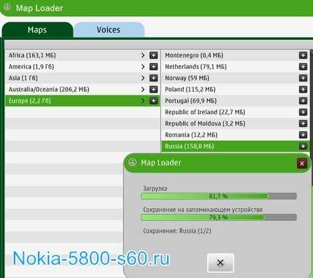
Task: Select Republic of Ireland (22,7 МБ) entry
Action: click(235, 112)
